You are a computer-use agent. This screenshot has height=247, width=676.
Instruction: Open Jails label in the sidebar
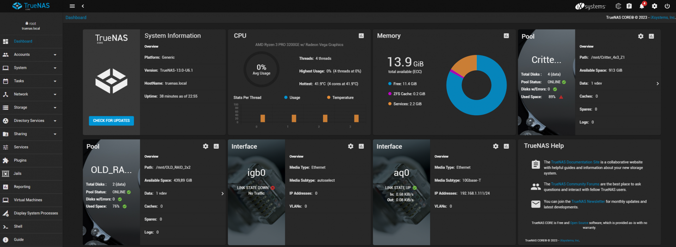[17, 174]
